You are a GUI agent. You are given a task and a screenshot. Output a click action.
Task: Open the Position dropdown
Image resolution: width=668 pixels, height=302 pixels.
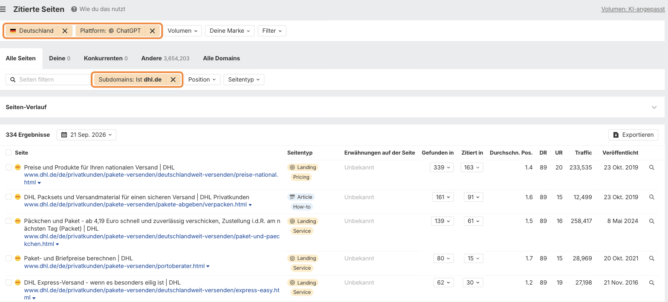tap(202, 79)
